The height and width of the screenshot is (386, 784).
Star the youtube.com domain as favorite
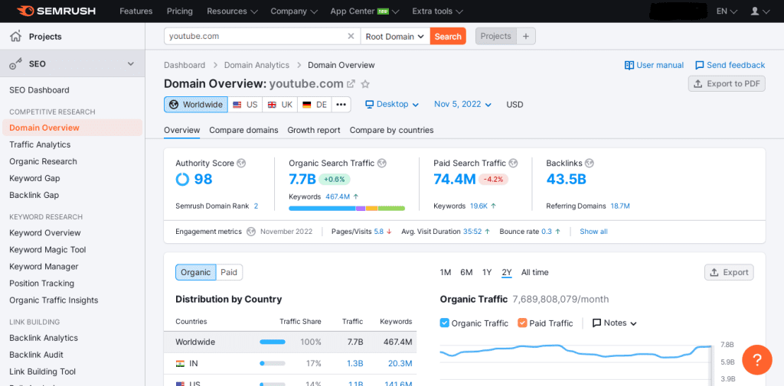tap(365, 84)
